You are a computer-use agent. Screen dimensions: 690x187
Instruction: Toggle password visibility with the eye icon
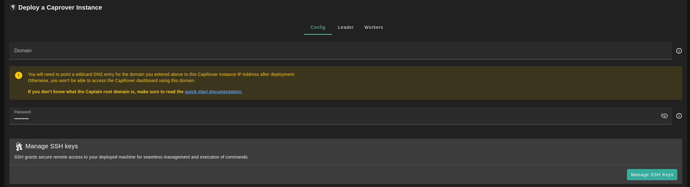coord(664,116)
